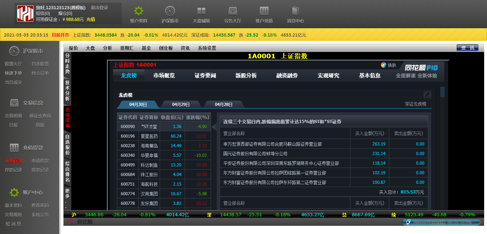Open the 公告大厅 announcement icon
The height and width of the screenshot is (234, 487).
pyautogui.click(x=232, y=11)
